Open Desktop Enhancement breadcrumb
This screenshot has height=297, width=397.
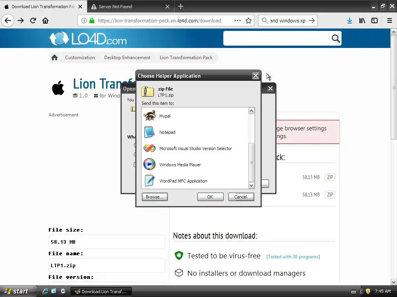pos(127,58)
